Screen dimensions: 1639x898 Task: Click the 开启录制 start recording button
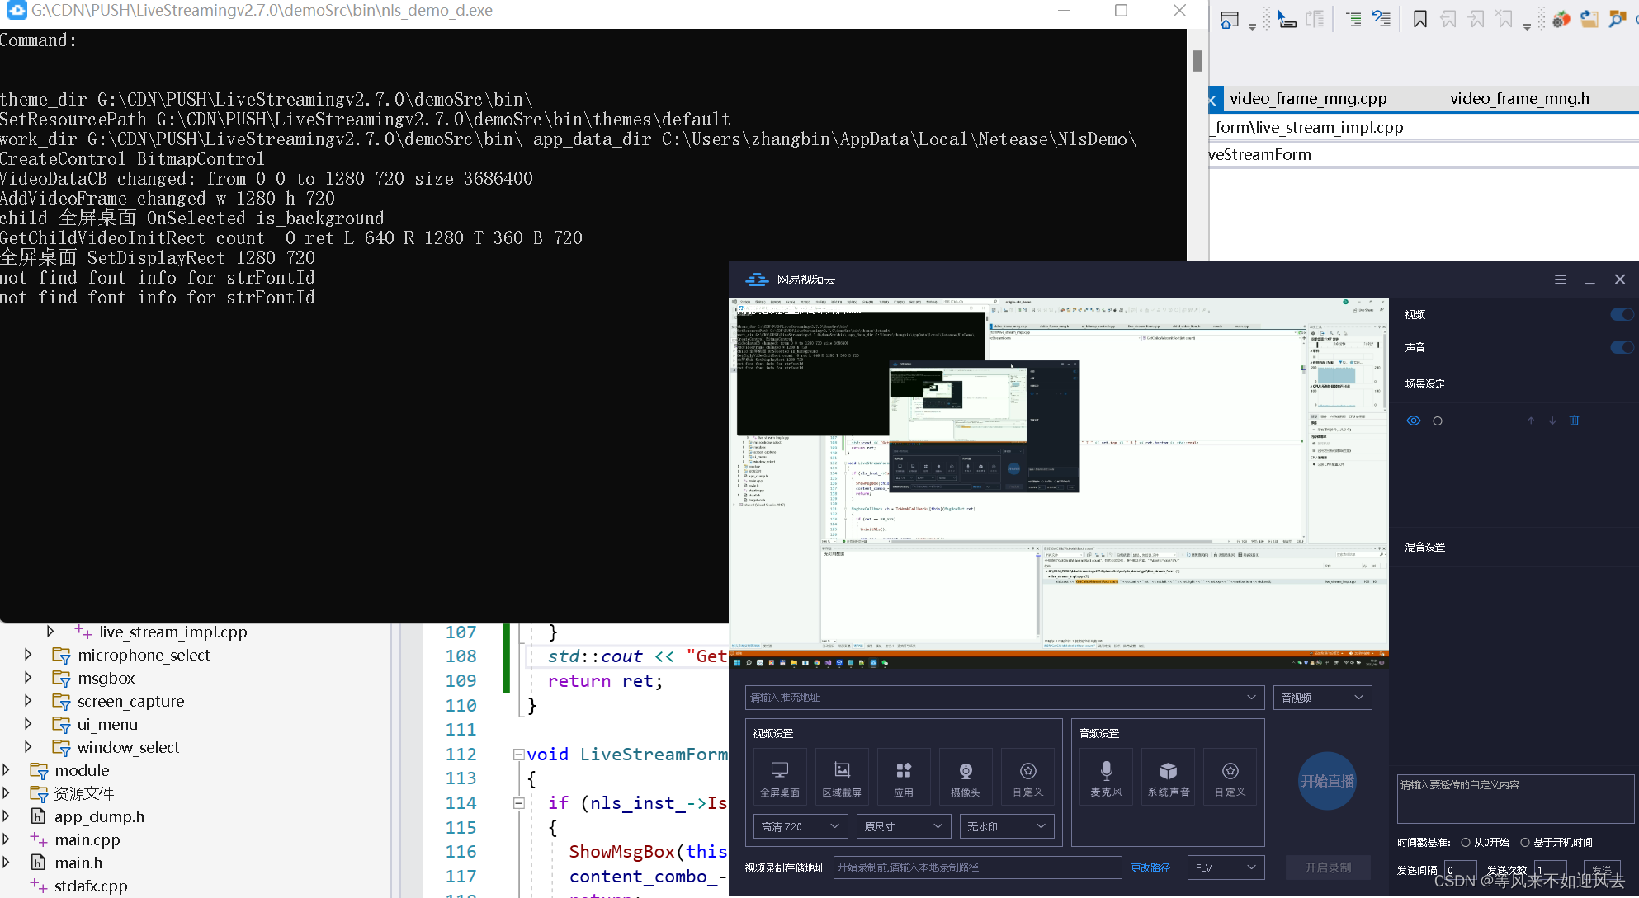[x=1328, y=867]
